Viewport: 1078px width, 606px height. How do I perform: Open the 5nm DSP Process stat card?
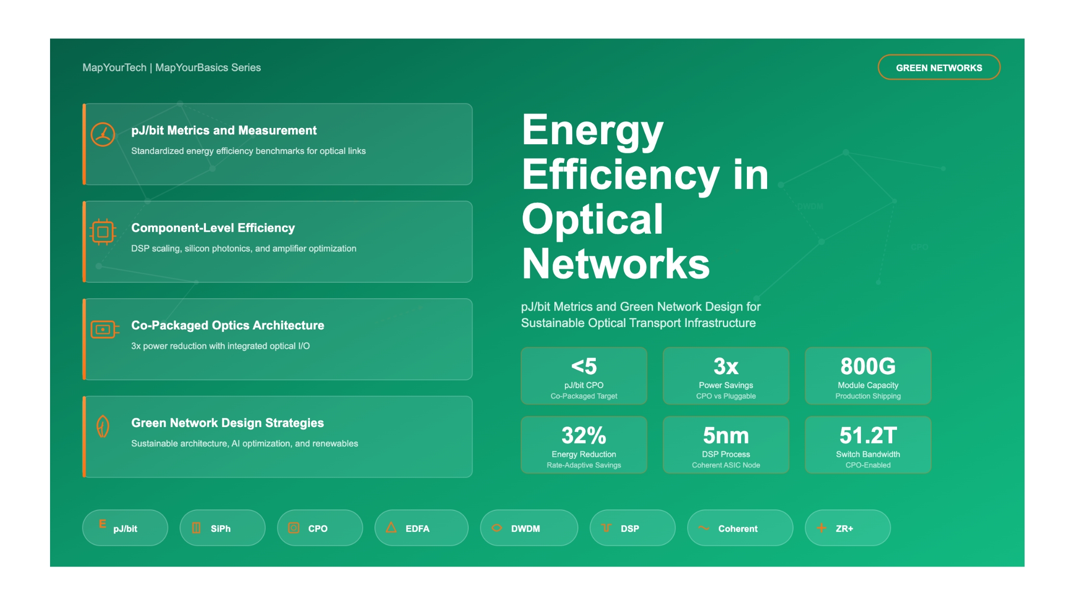(726, 445)
